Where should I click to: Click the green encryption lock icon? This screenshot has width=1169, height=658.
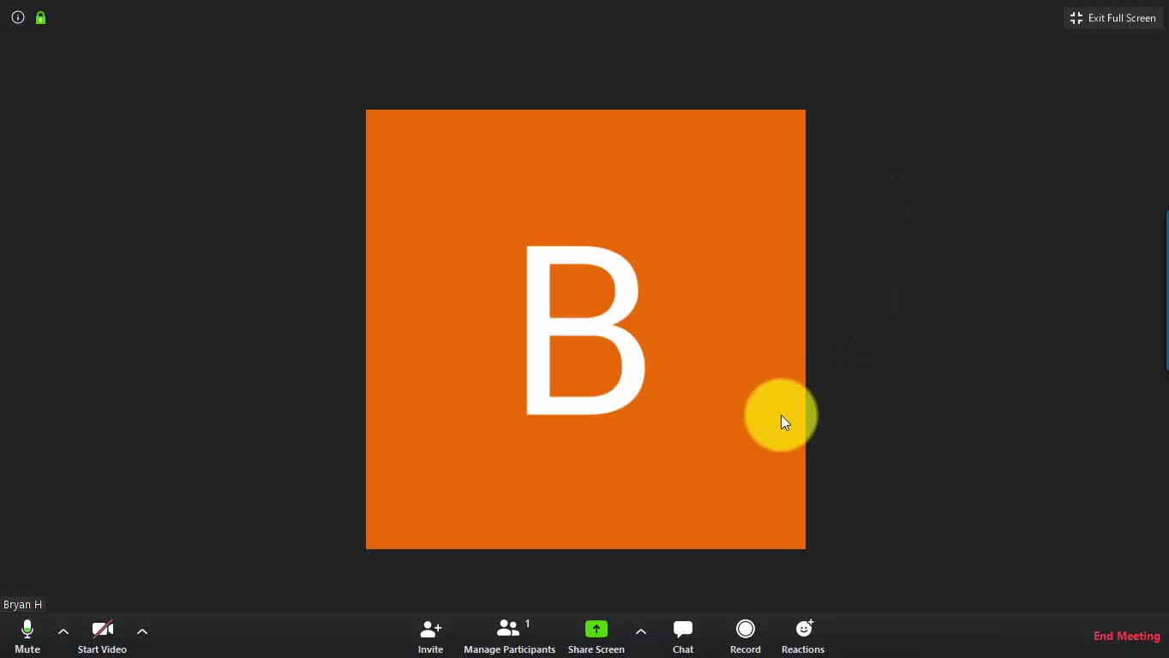coord(40,17)
